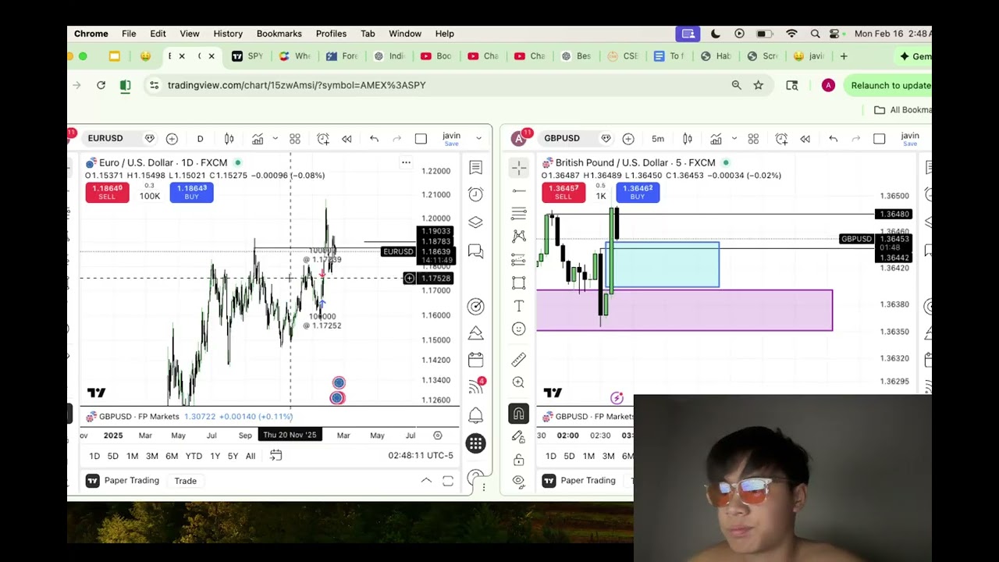Open time axis settings gear icon

(x=438, y=436)
